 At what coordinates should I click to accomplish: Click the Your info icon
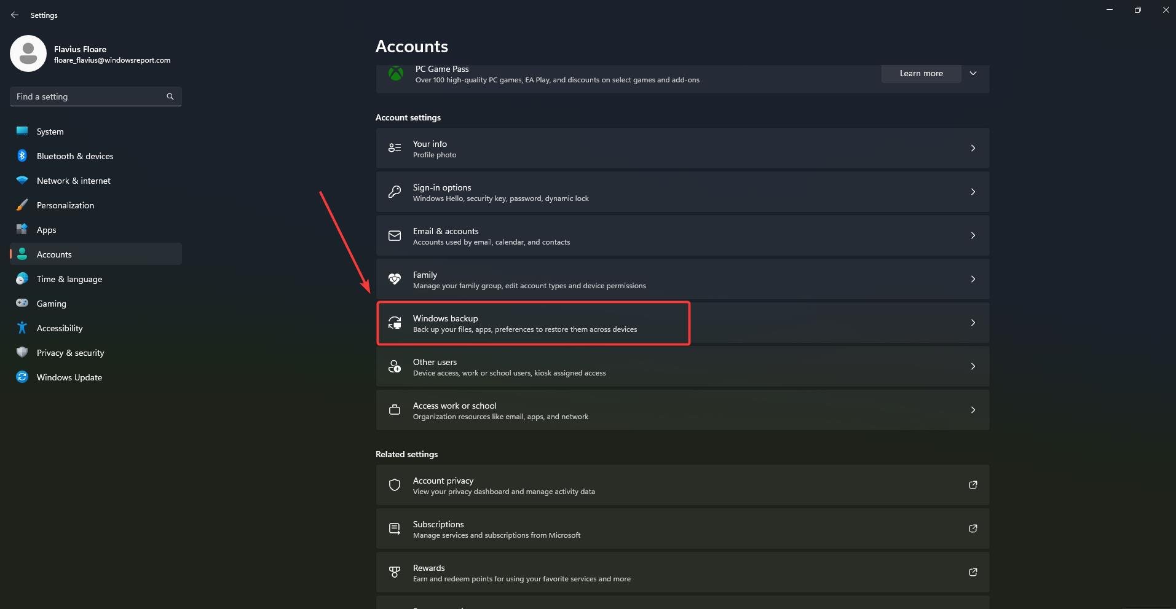tap(395, 148)
